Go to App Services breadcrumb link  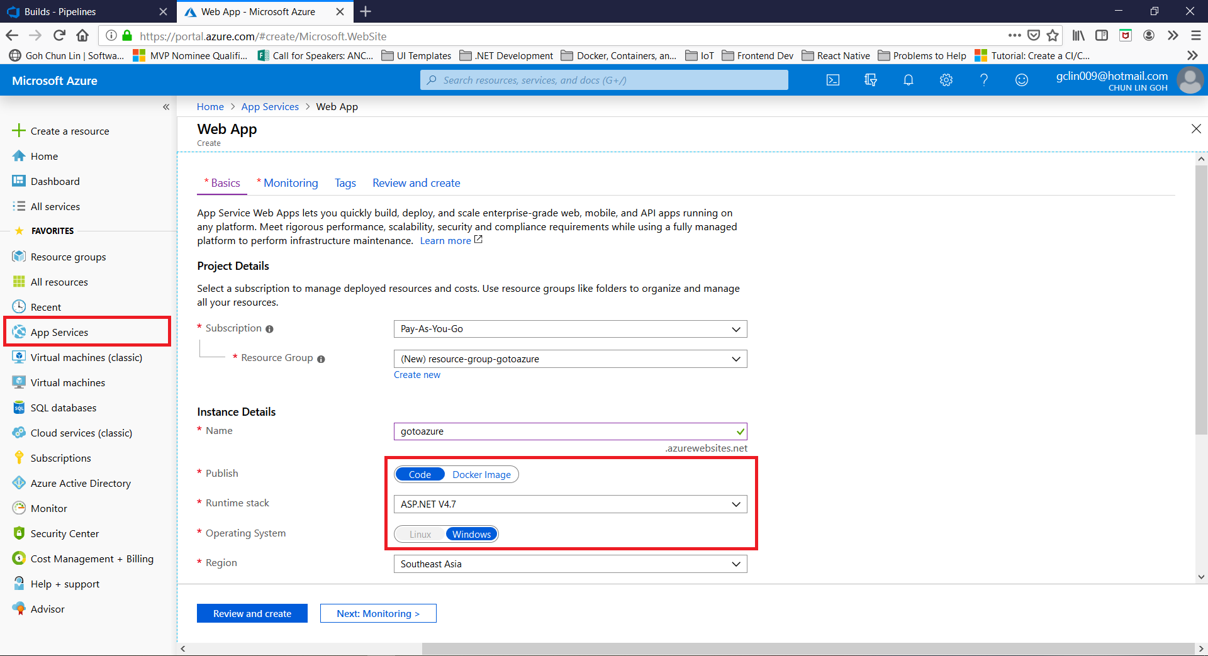point(270,107)
